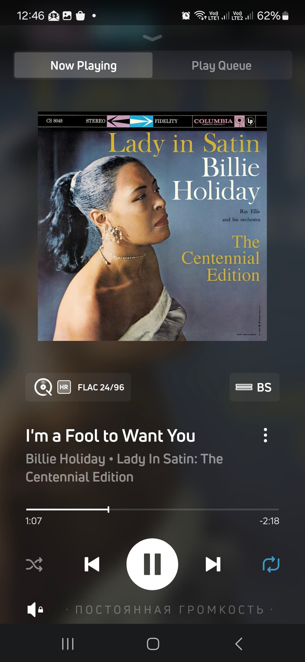Collapse player with the top chevron
Image resolution: width=305 pixels, height=662 pixels.
pos(152,38)
